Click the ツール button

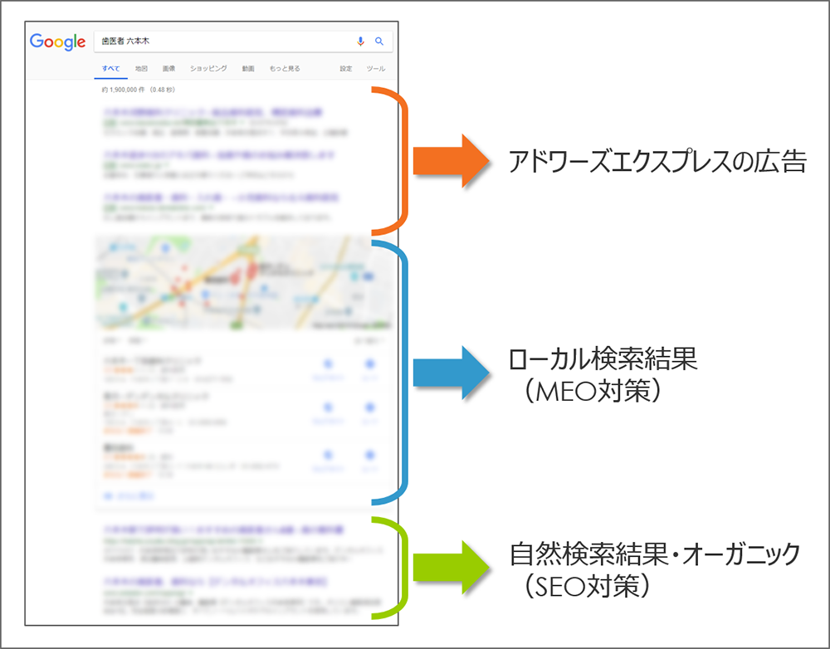click(x=376, y=68)
